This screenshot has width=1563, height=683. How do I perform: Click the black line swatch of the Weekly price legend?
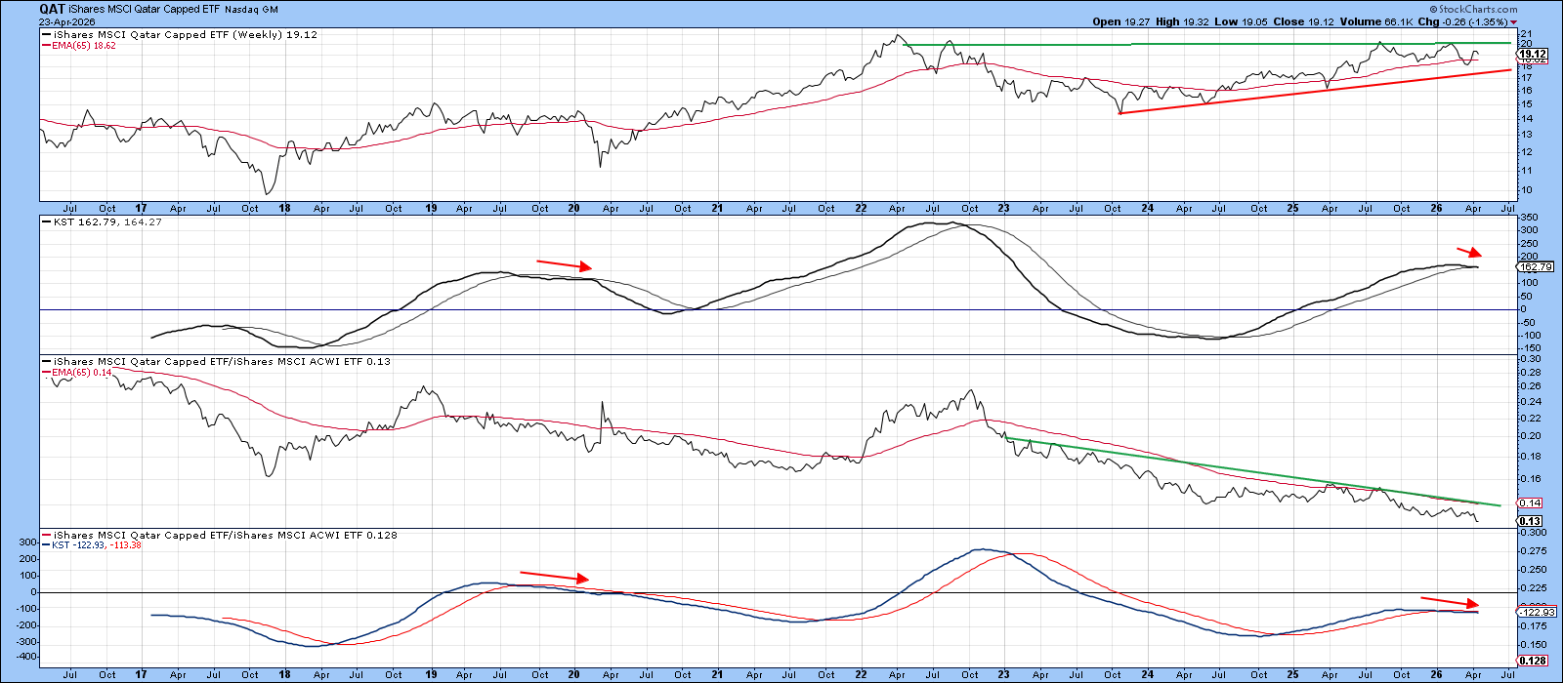pyautogui.click(x=46, y=34)
